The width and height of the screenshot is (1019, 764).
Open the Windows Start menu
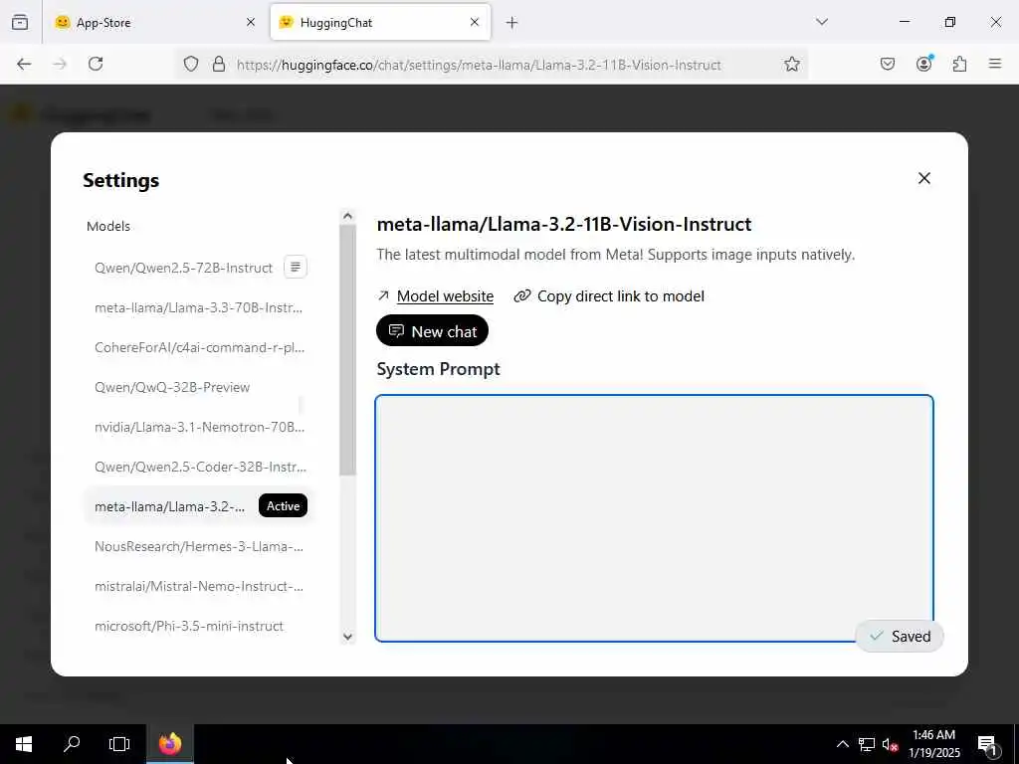click(x=24, y=744)
